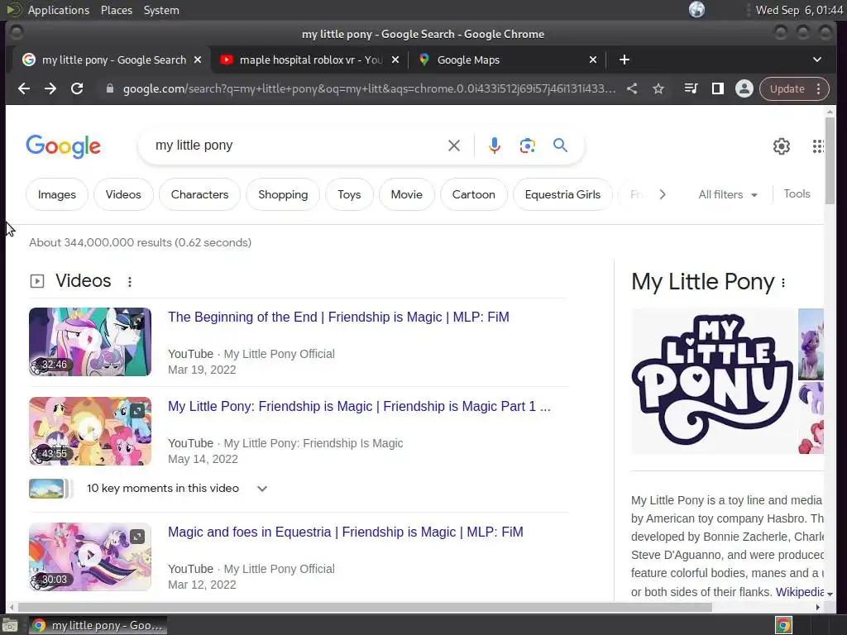Open the My Little Pony panel options menu
Image resolution: width=847 pixels, height=635 pixels.
click(783, 283)
